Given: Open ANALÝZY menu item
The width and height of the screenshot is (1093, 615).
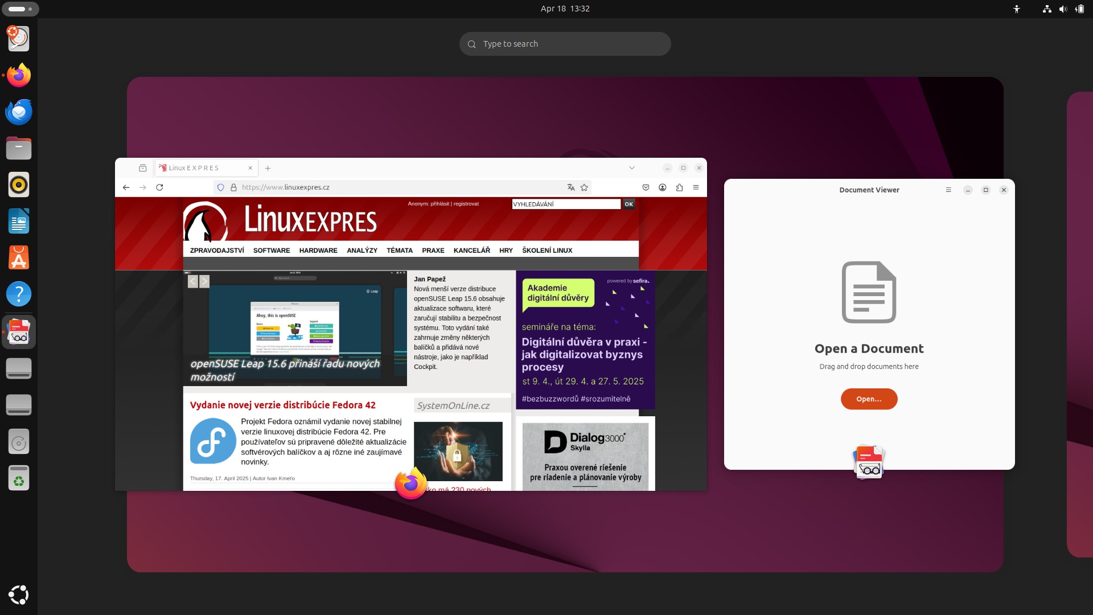Looking at the screenshot, I should [362, 251].
